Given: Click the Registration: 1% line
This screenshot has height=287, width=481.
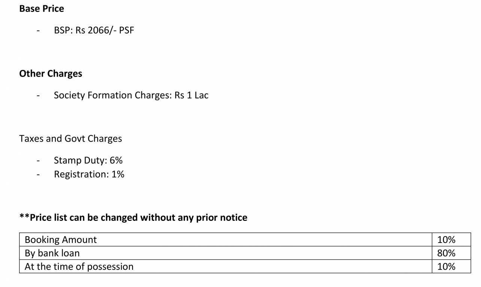Looking at the screenshot, I should pos(89,174).
